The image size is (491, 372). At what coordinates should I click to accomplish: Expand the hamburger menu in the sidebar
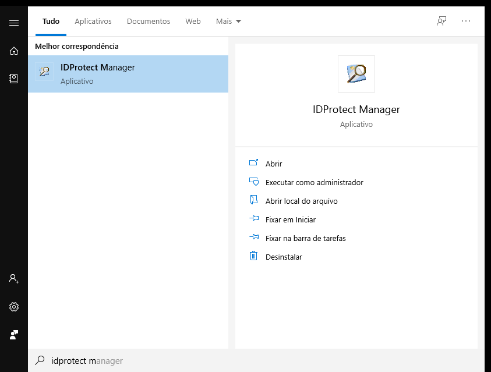14,23
